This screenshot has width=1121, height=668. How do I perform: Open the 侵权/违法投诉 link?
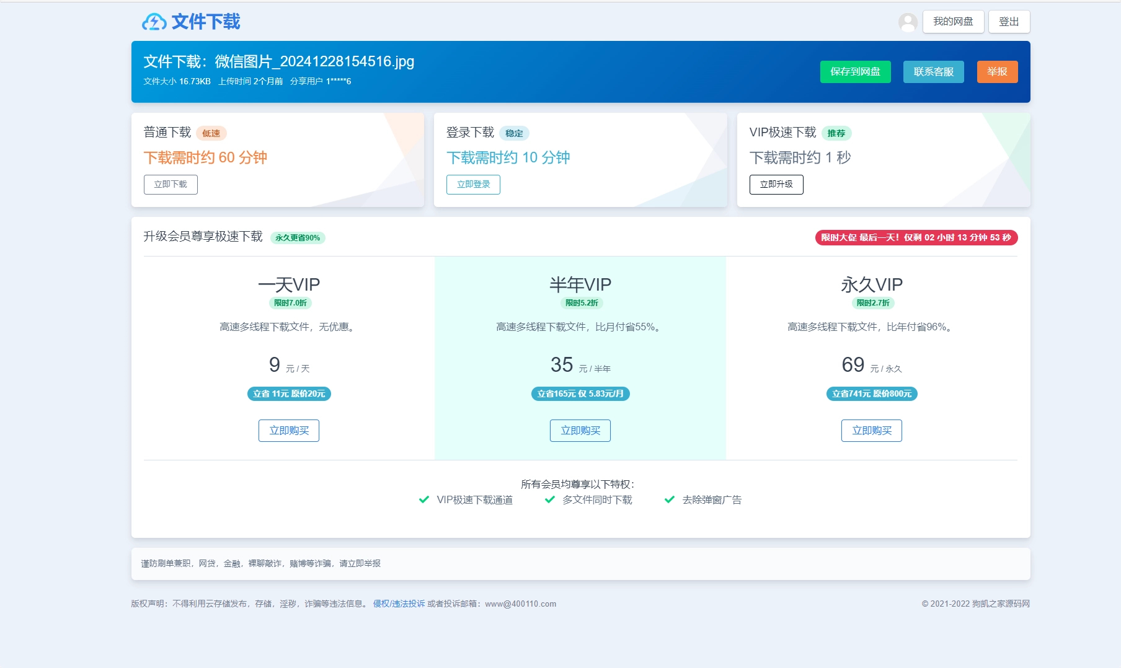(x=399, y=604)
